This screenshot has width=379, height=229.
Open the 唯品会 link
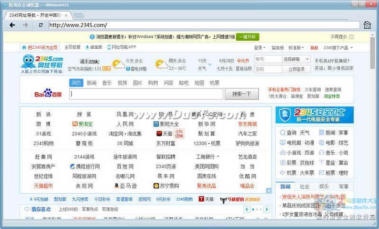[247, 186]
